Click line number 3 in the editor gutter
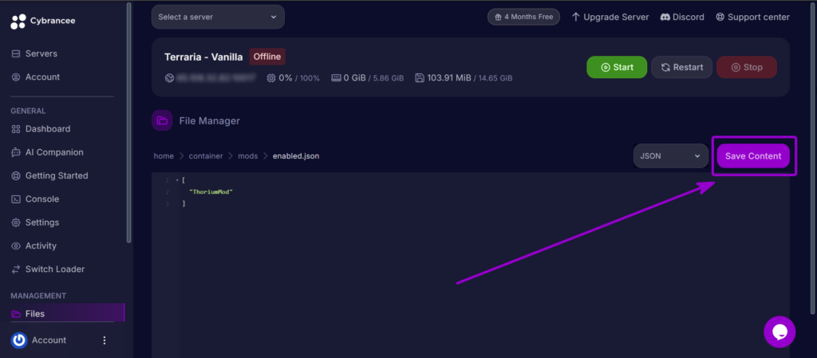Image resolution: width=817 pixels, height=358 pixels. (x=168, y=204)
